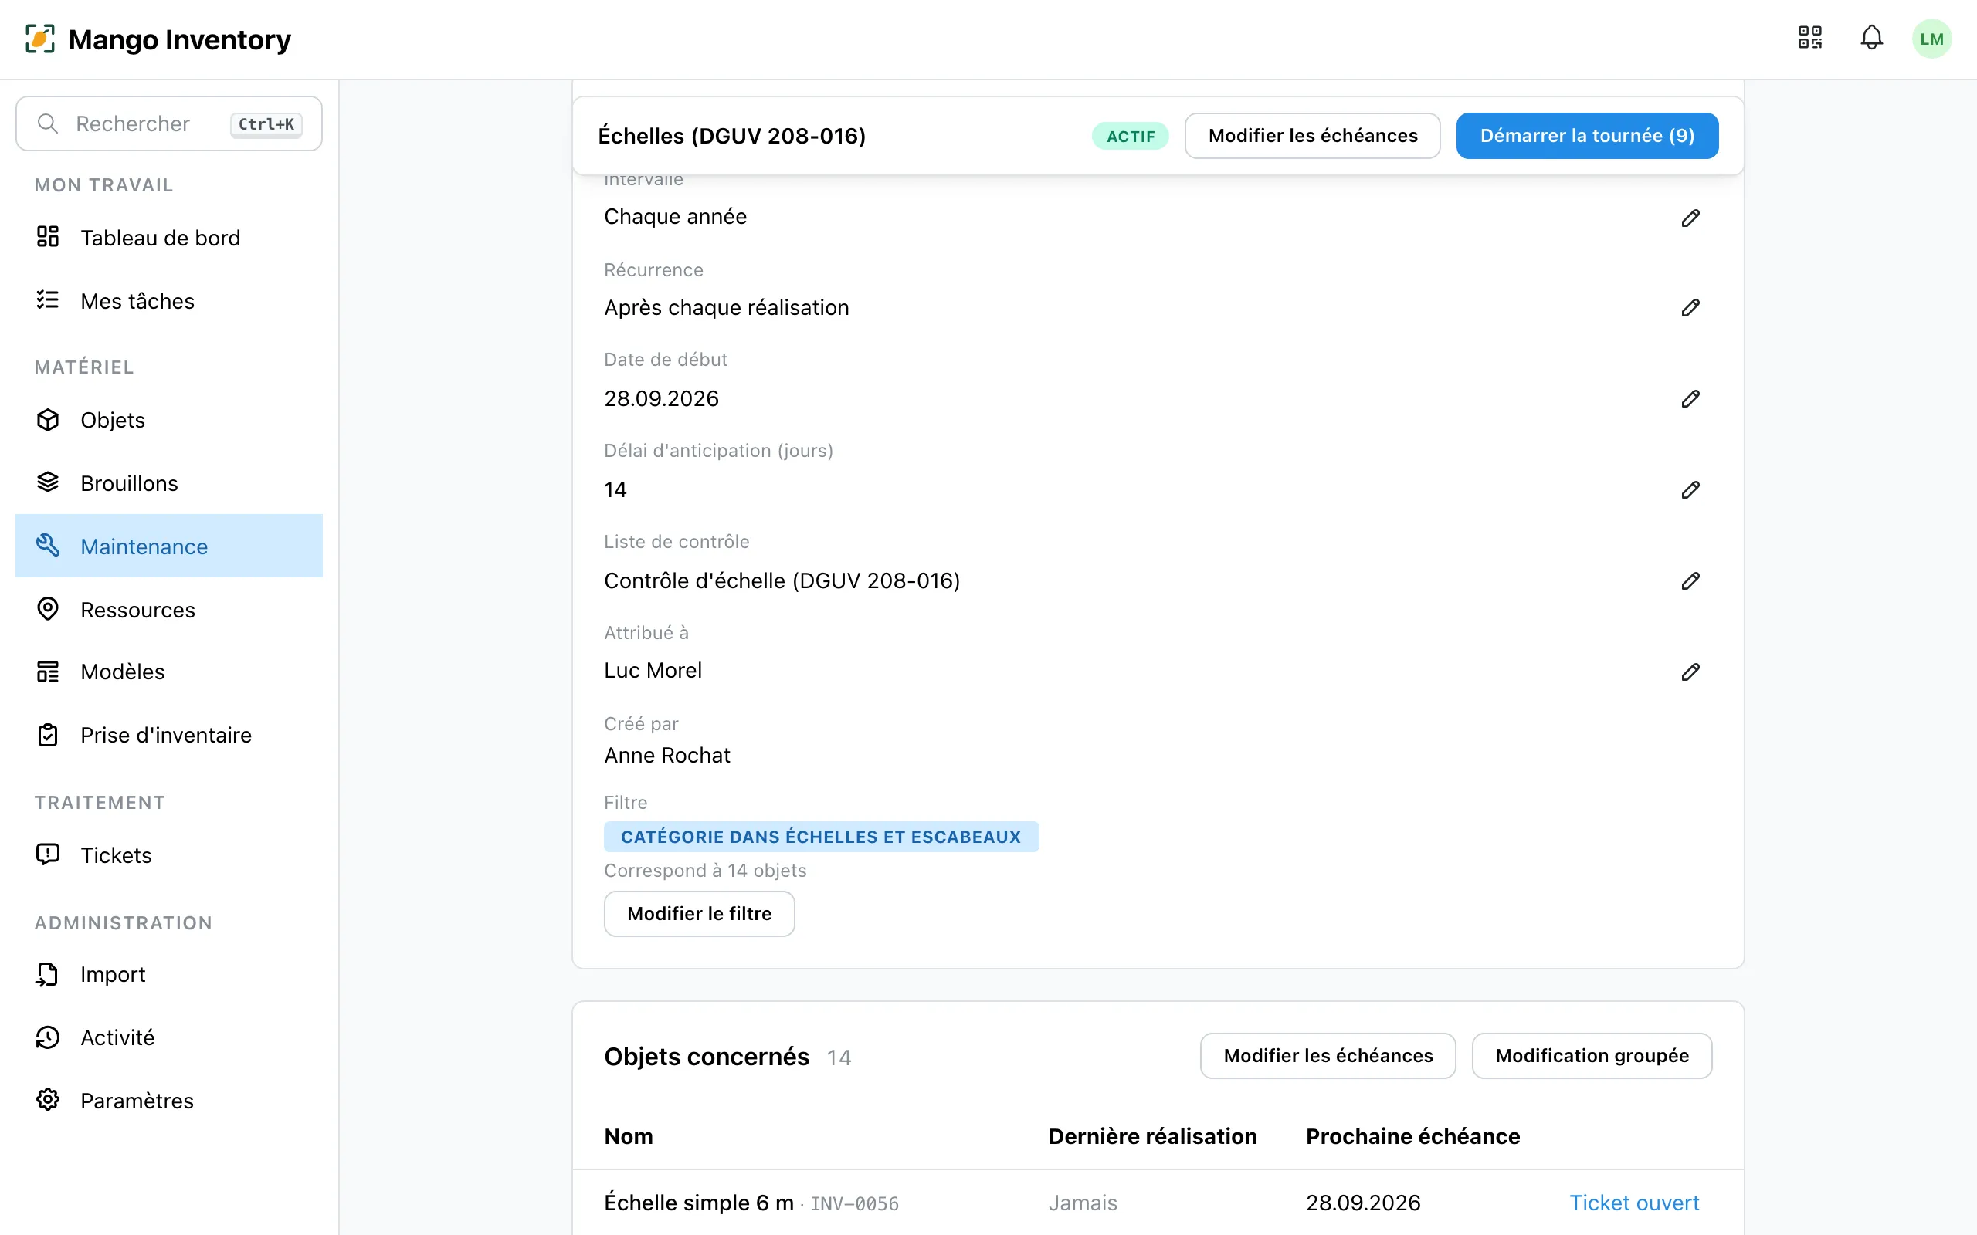Edit the Liste de contrôle pencil icon
The height and width of the screenshot is (1235, 1977).
click(1690, 580)
